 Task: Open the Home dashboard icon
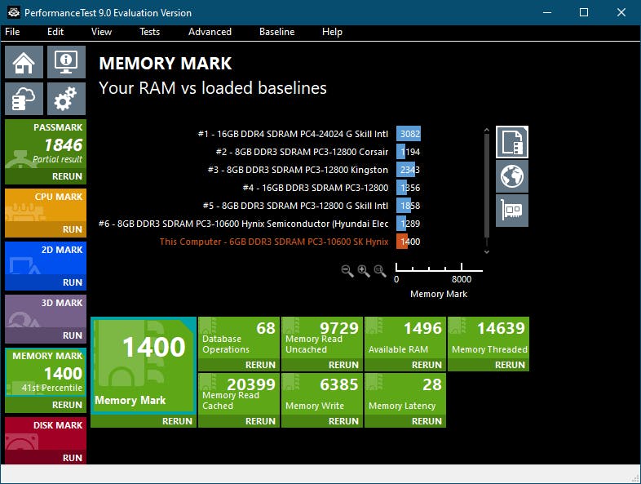pos(24,62)
